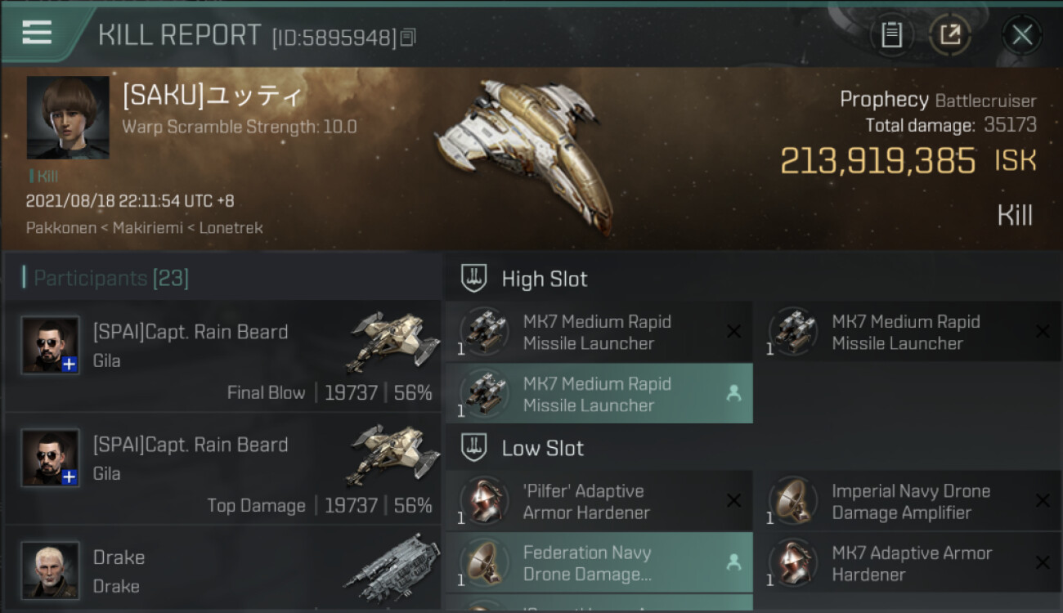Image resolution: width=1063 pixels, height=613 pixels.
Task: Open the Final Blow Capt. Rain Beard portrait
Action: point(51,345)
